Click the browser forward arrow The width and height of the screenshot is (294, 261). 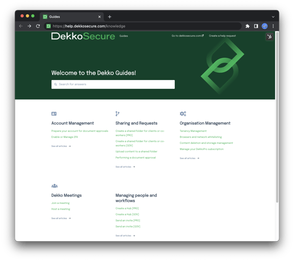pyautogui.click(x=29, y=26)
